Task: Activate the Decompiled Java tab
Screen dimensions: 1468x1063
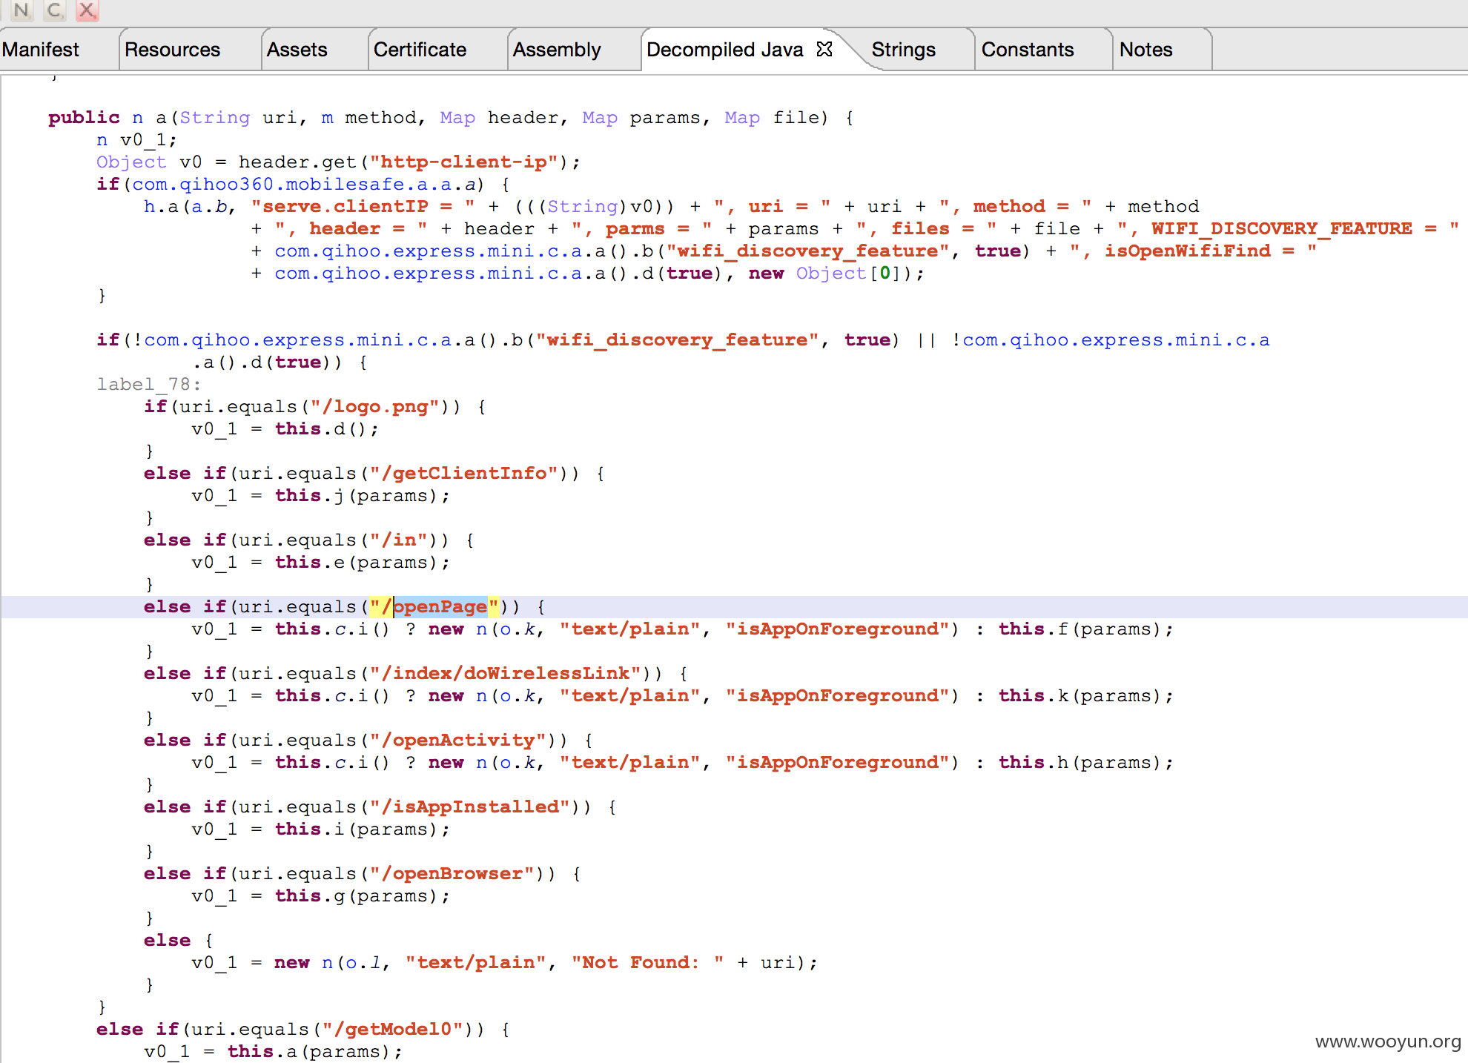Action: coord(724,50)
